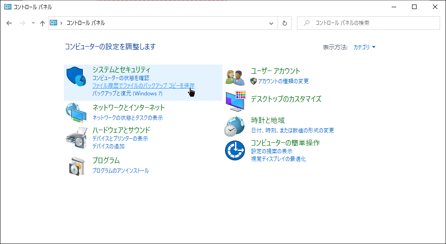Click the ハードウェアとサウンド heading
The width and height of the screenshot is (446, 244).
pyautogui.click(x=121, y=130)
